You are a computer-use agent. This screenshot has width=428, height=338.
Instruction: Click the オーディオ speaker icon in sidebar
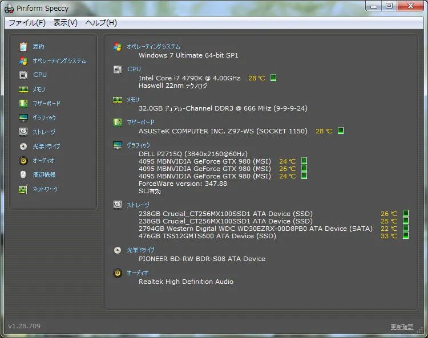click(23, 161)
